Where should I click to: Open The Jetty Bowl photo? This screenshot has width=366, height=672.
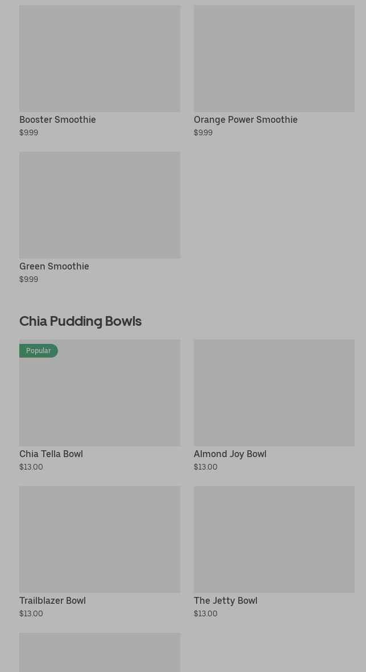pyautogui.click(x=274, y=539)
